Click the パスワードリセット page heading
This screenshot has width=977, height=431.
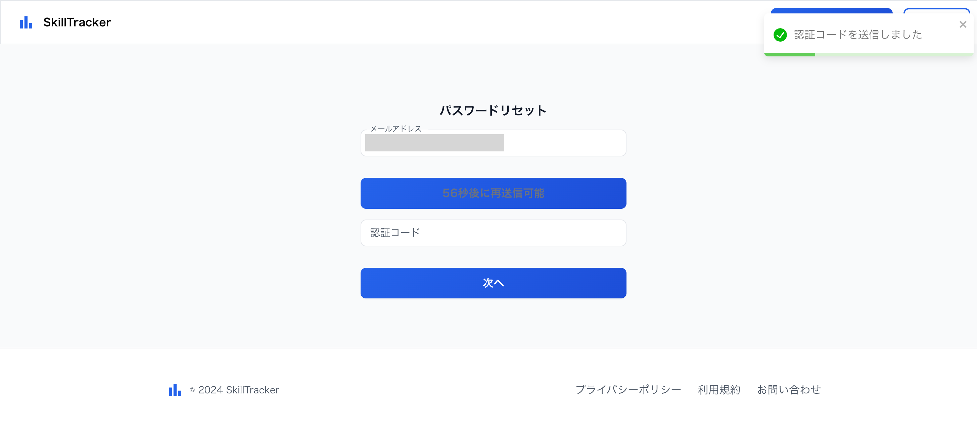coord(493,110)
